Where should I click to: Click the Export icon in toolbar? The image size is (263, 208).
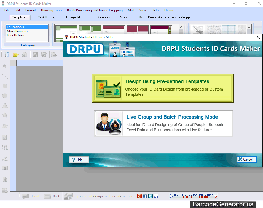53,54
